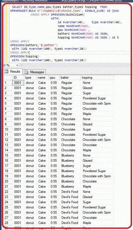The width and height of the screenshot is (133, 230).
Task: Click the 0001 ID cell in row 9
Action: 18,124
